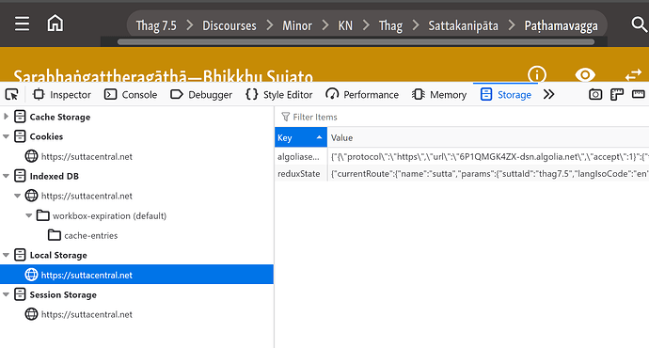Switch to the Console tab
Viewport: 649px width, 348px height.
pyautogui.click(x=131, y=95)
